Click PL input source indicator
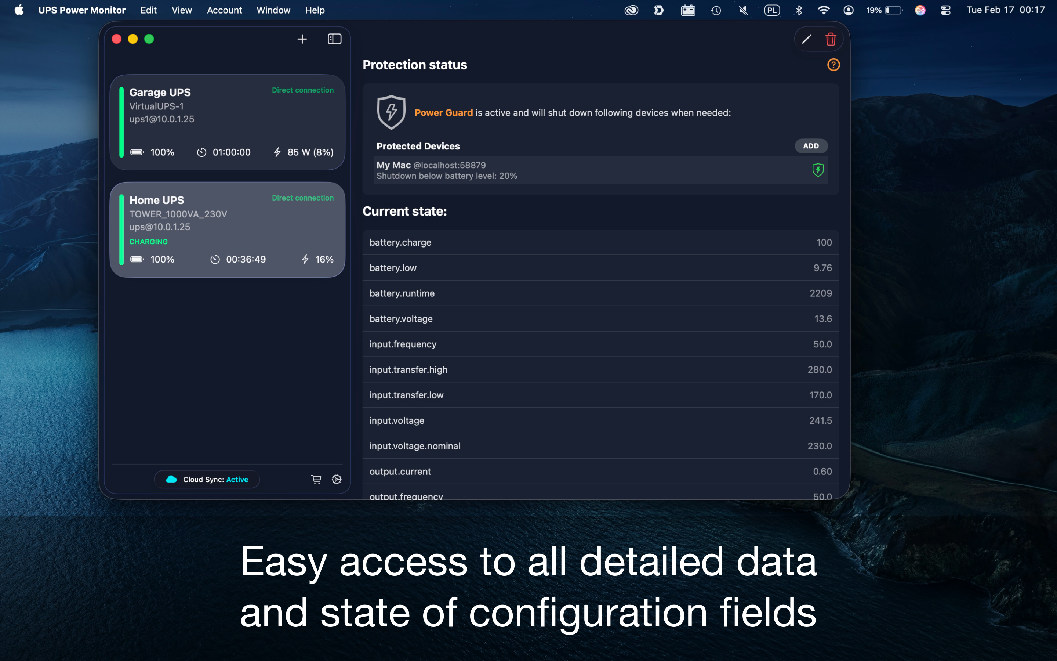This screenshot has height=661, width=1057. (772, 10)
